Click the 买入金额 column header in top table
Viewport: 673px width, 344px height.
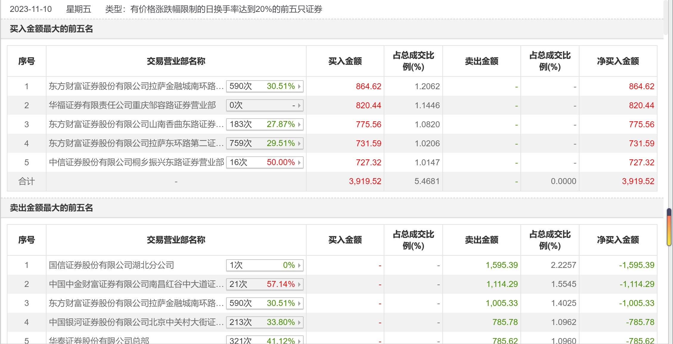pyautogui.click(x=345, y=61)
